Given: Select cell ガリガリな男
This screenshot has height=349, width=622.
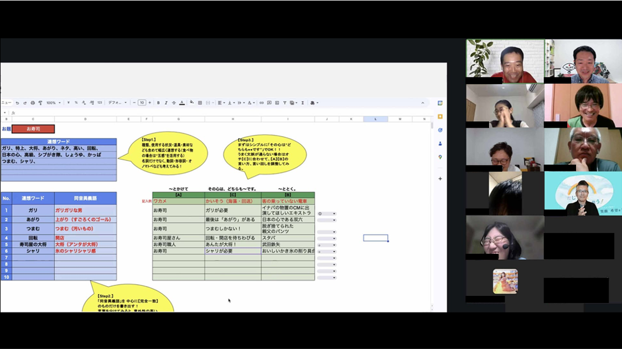Looking at the screenshot, I should point(86,210).
